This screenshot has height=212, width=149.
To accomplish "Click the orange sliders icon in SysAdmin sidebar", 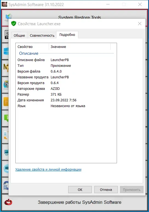I will click(x=6, y=101).
